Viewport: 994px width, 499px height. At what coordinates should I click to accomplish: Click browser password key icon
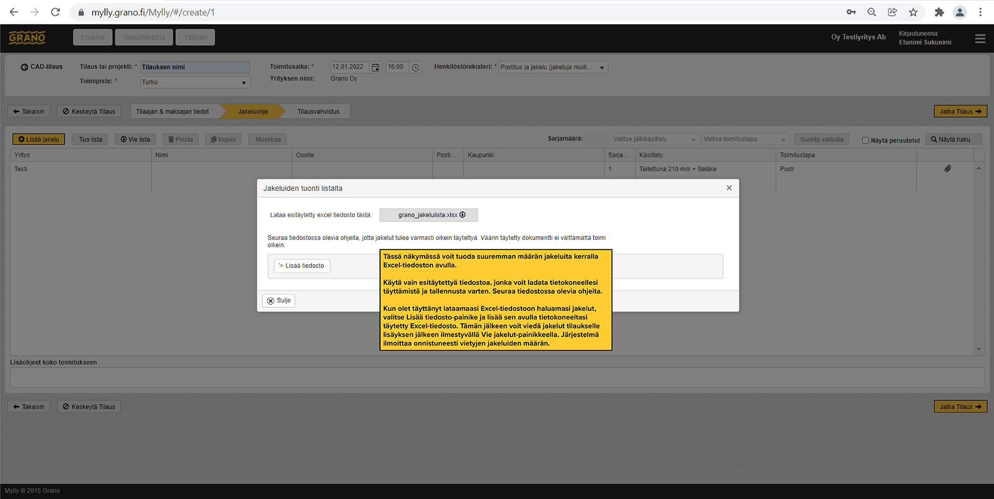pos(851,12)
